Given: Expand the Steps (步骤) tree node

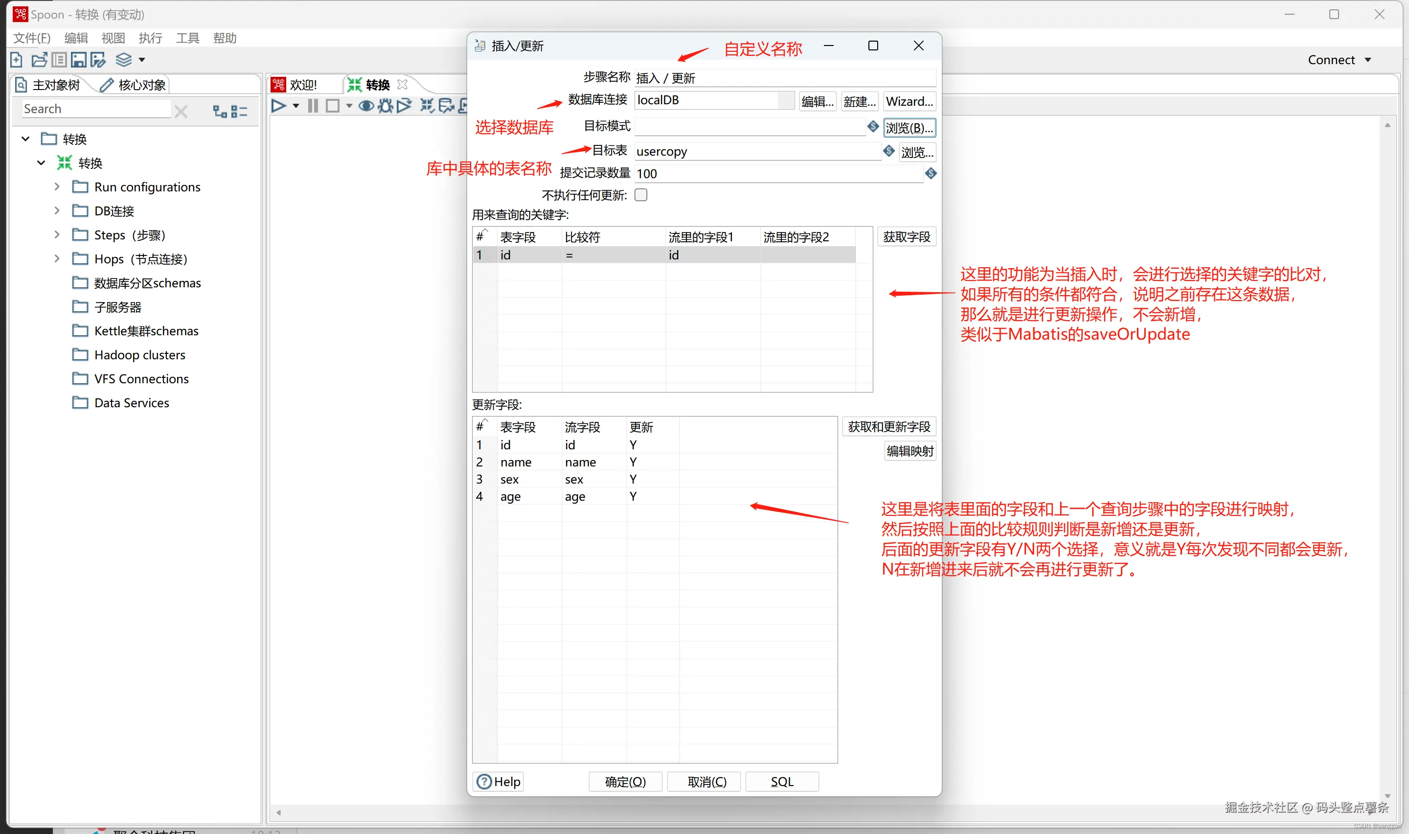Looking at the screenshot, I should point(57,234).
